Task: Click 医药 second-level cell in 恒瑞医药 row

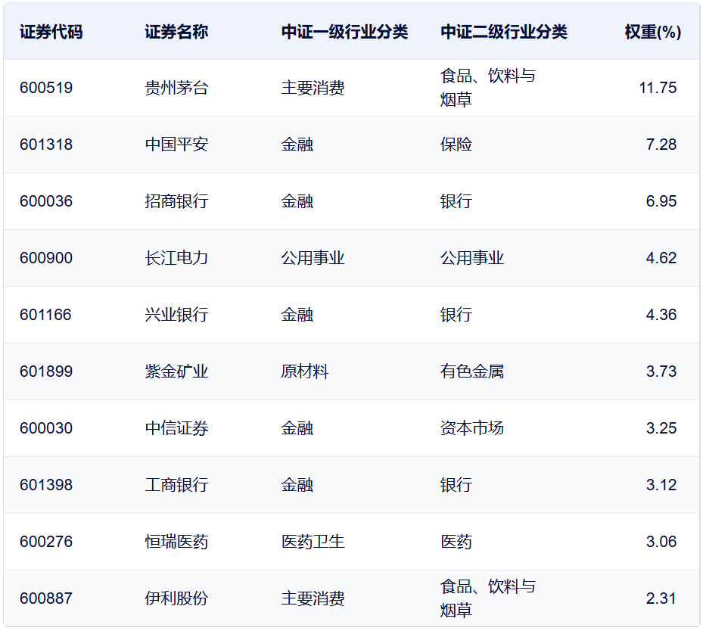Action: click(x=456, y=542)
